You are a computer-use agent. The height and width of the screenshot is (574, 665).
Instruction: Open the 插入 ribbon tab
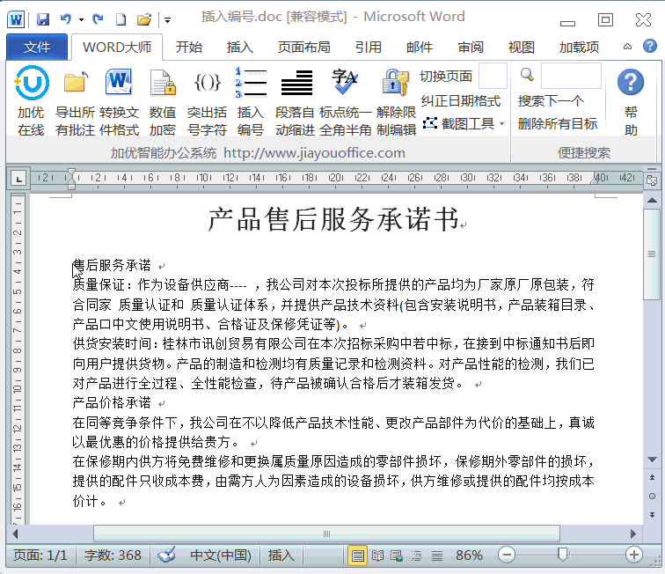click(239, 47)
